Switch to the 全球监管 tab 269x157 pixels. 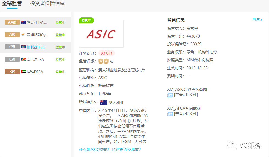(x=12, y=3)
